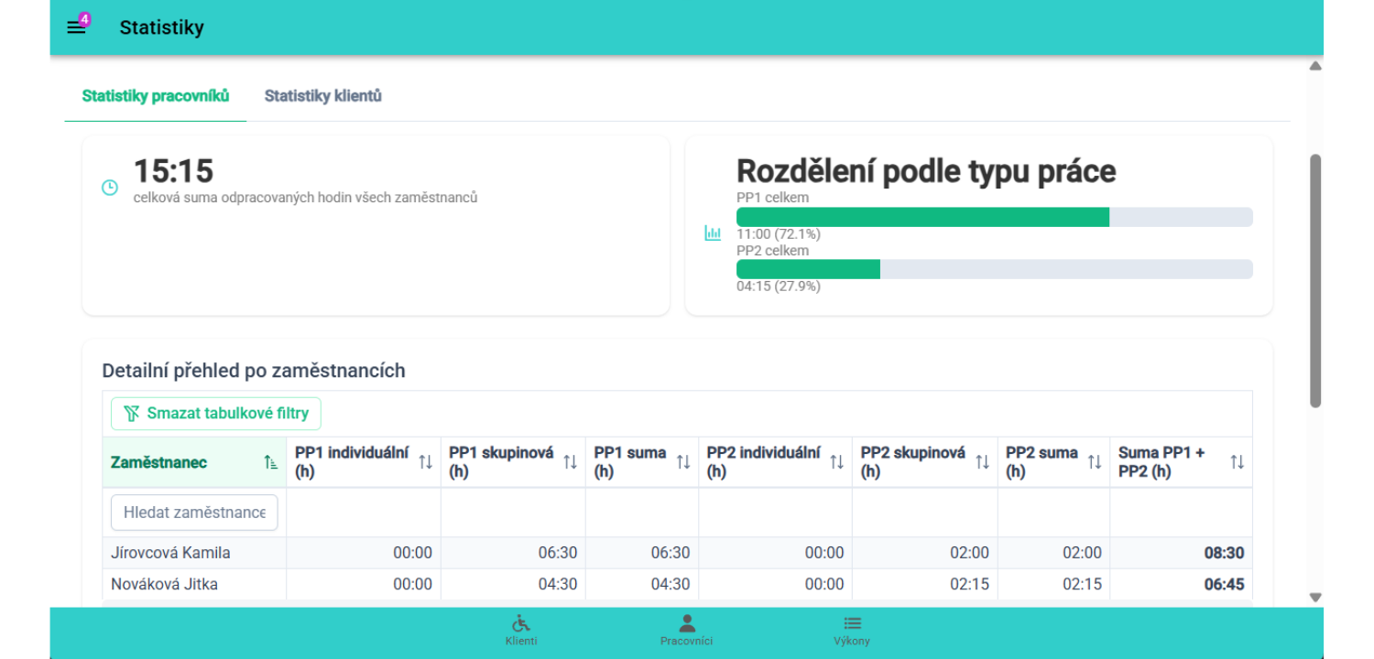1374x659 pixels.
Task: Sort by PP2 individuální column arrows
Action: pyautogui.click(x=836, y=462)
